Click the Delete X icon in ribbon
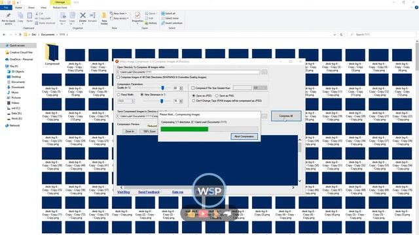This screenshot has width=419, height=235. (83, 16)
